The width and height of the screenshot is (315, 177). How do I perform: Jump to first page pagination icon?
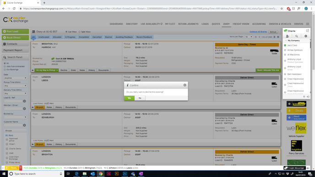coord(256,37)
